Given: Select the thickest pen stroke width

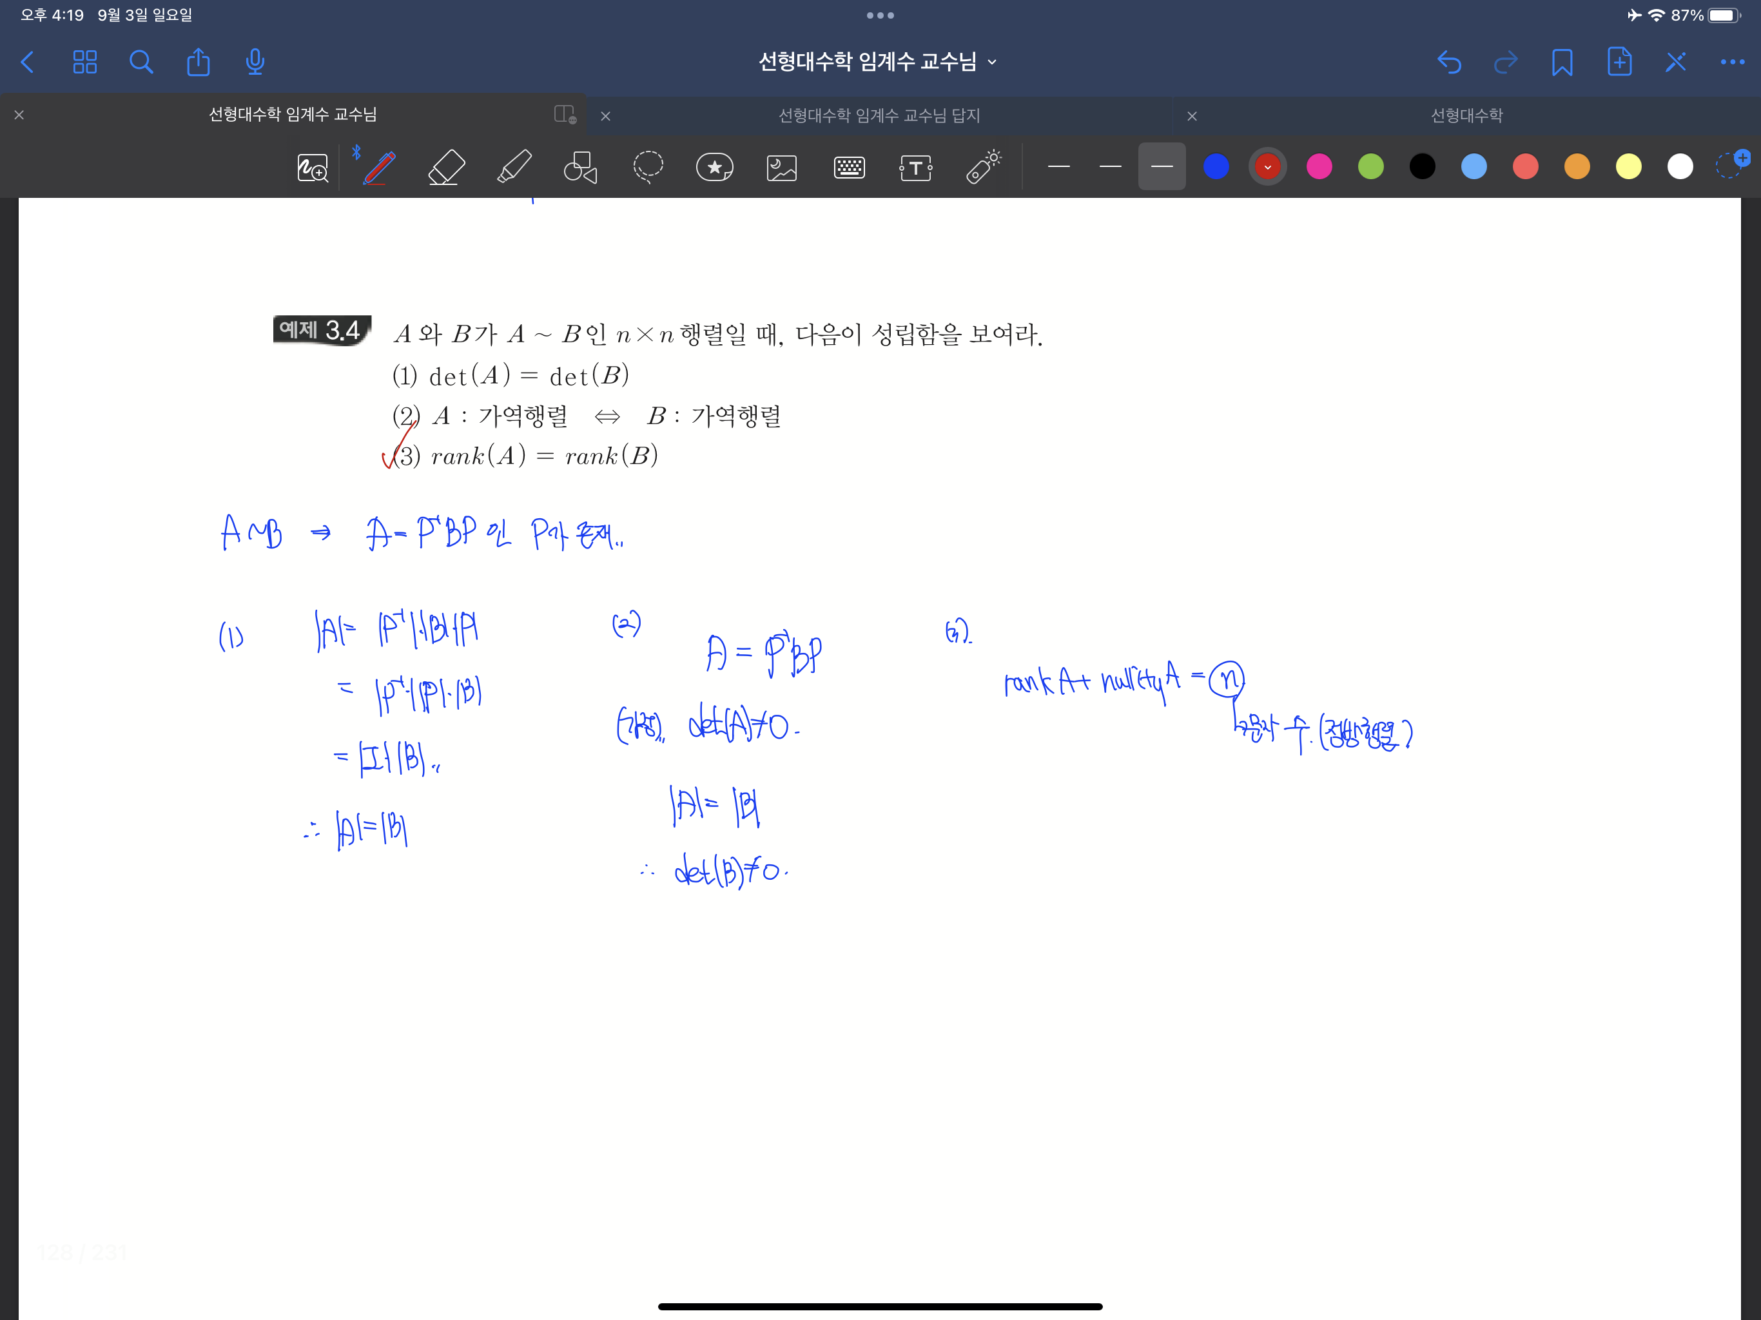Looking at the screenshot, I should tap(1162, 166).
